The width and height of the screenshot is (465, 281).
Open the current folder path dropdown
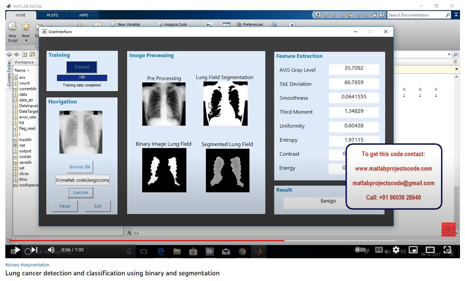click(x=449, y=54)
